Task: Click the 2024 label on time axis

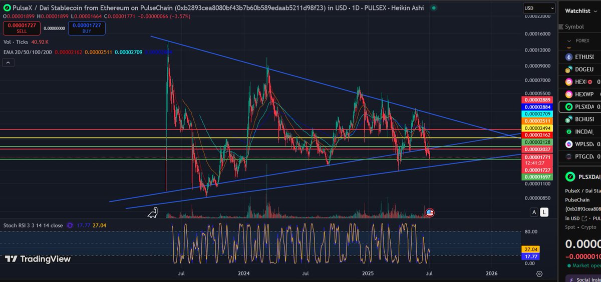Action: pos(244,273)
